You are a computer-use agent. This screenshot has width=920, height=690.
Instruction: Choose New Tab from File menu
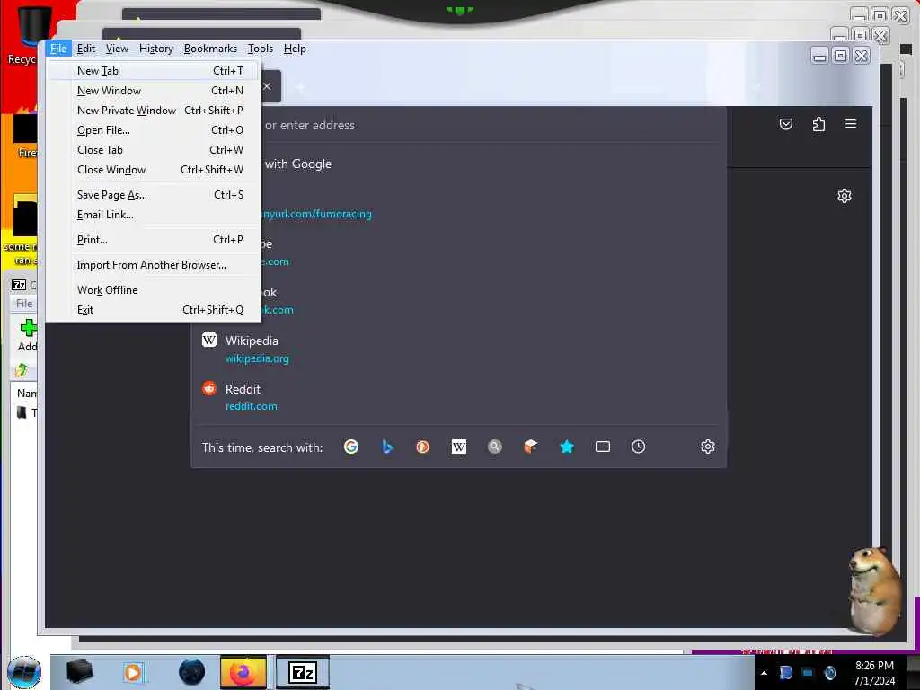154,71
